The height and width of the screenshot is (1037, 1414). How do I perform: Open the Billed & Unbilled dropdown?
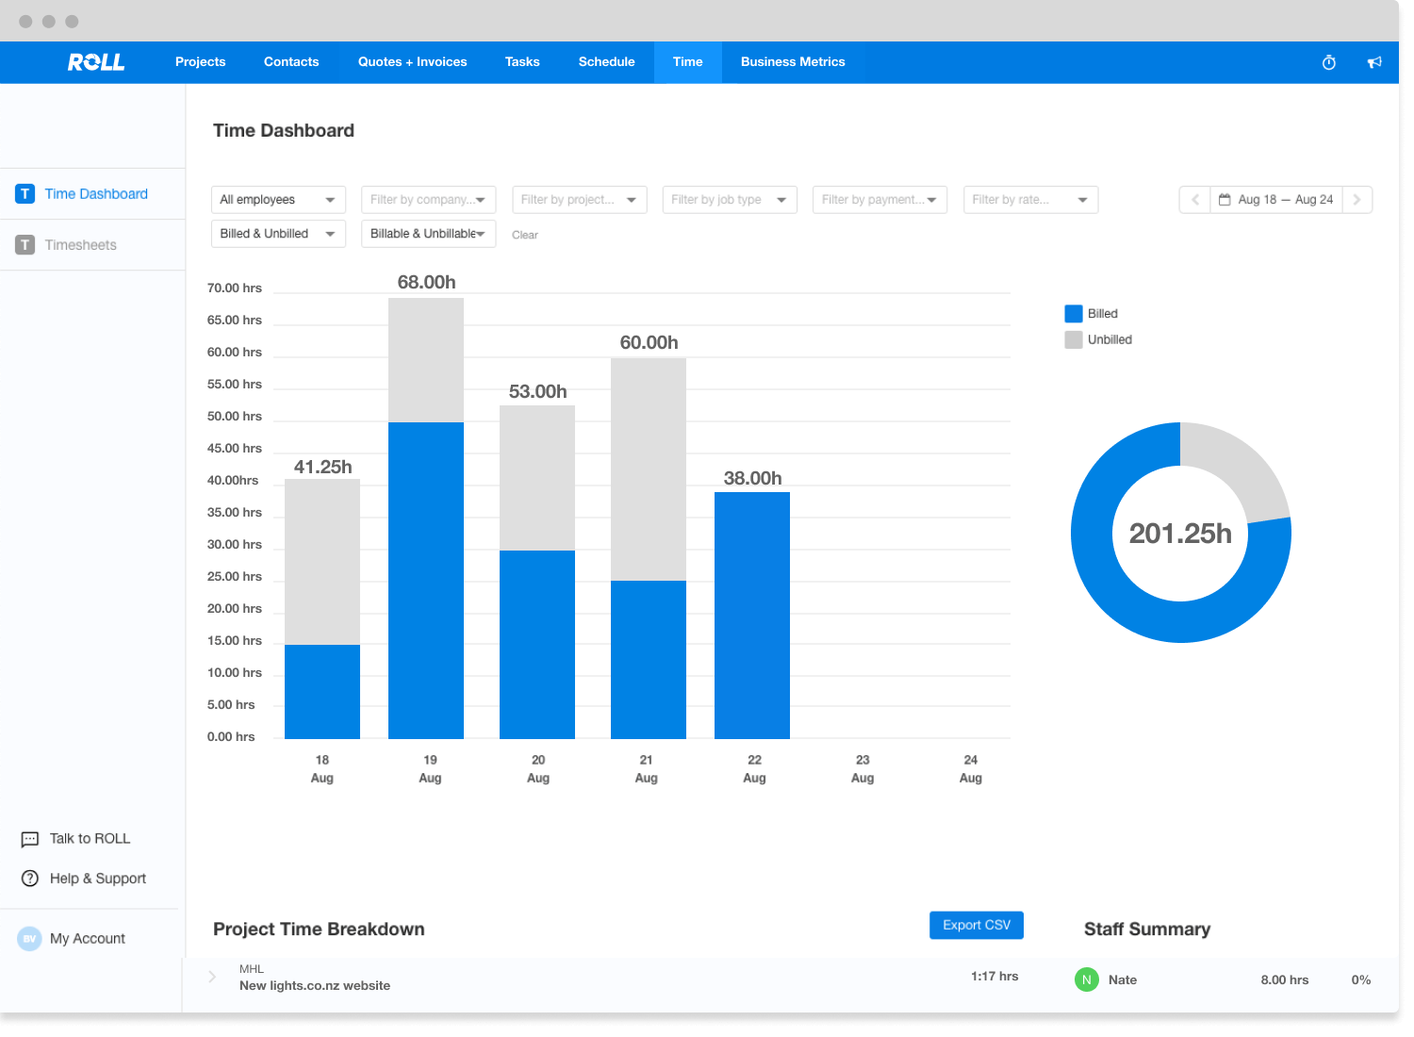pyautogui.click(x=278, y=234)
